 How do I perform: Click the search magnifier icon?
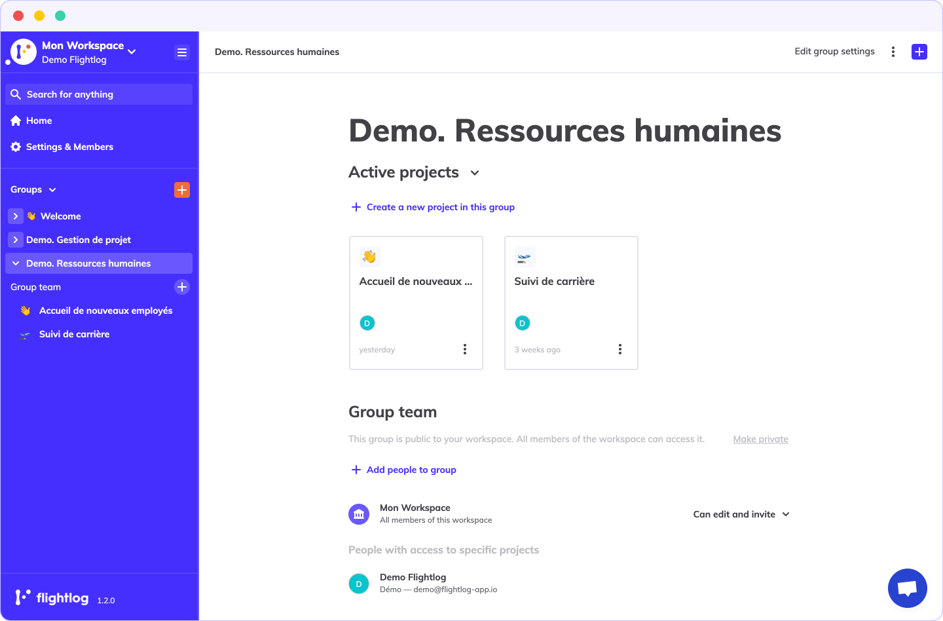click(x=16, y=94)
